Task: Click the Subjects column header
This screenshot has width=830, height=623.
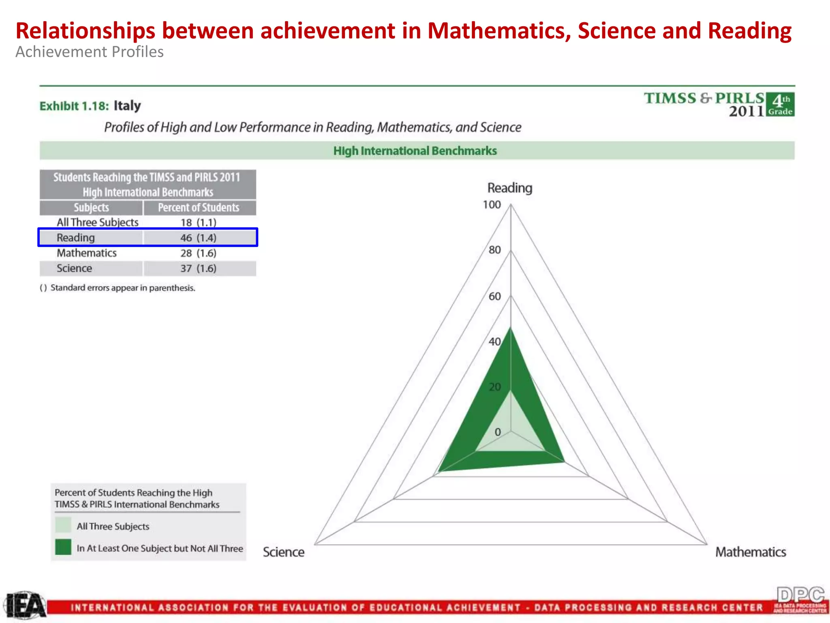Action: (x=91, y=208)
